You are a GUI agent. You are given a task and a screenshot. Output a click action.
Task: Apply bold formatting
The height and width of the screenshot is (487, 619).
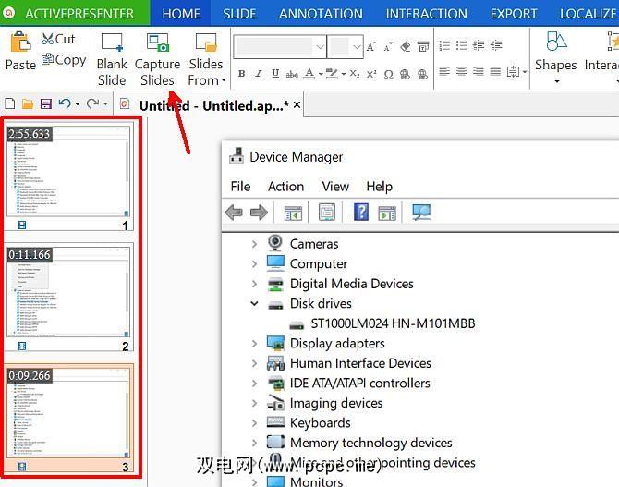click(x=242, y=73)
